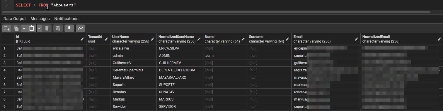Click the Save data changes database icon

click(x=58, y=28)
